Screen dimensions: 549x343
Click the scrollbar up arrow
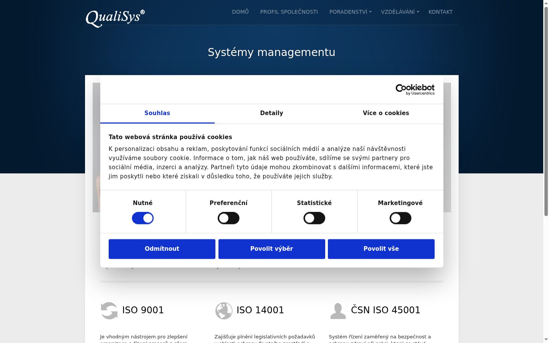[x=546, y=3]
